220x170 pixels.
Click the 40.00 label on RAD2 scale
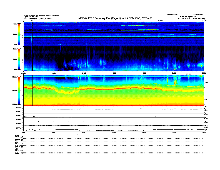coord(15,24)
